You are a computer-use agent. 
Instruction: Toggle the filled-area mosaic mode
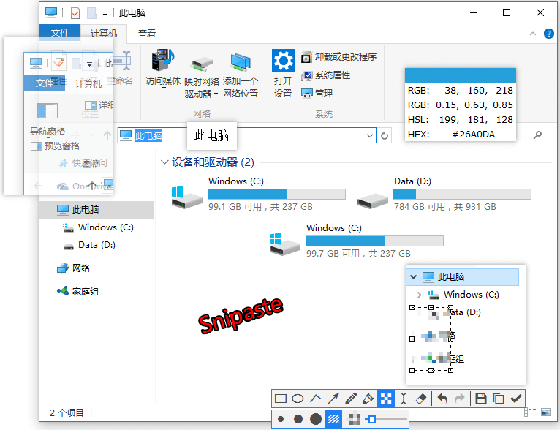point(333,419)
